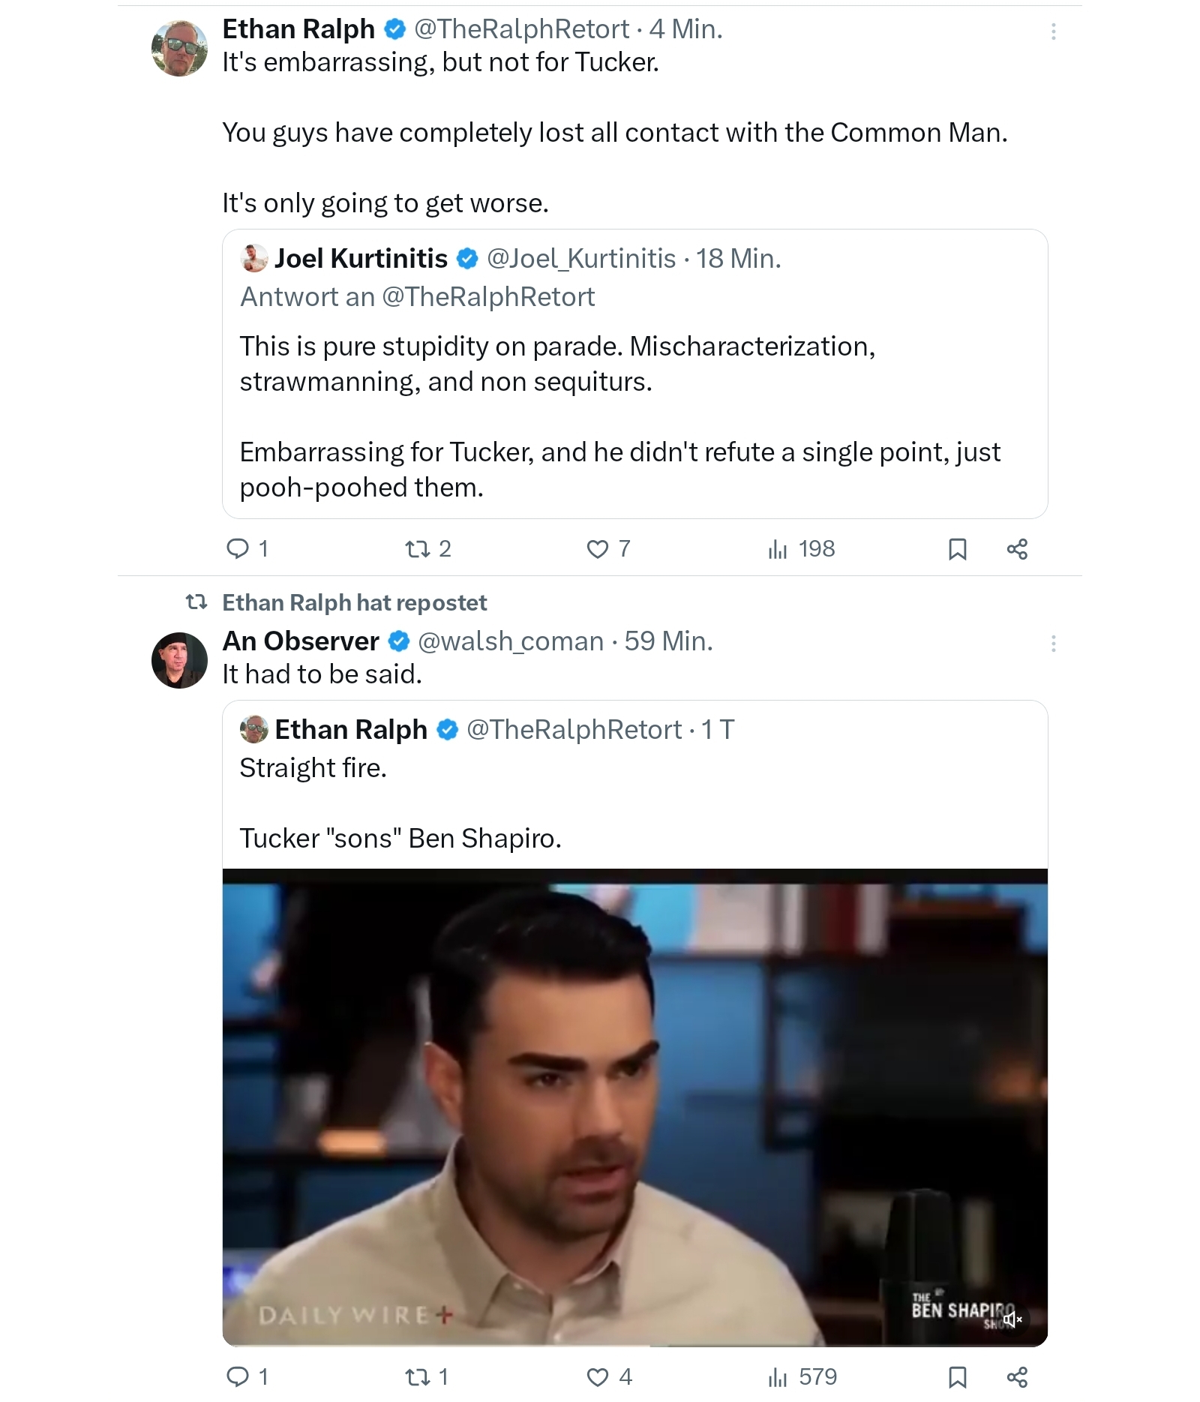View analytics showing 579 views

pos(778,1376)
